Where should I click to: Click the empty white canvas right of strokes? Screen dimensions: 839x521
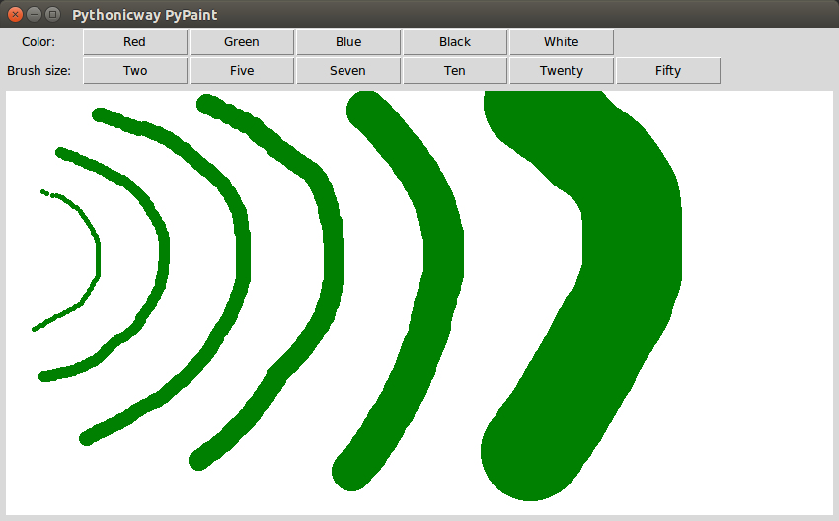[x=760, y=296]
